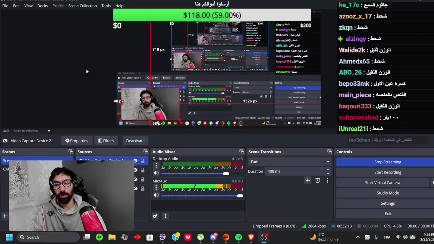Pop out the Audio Mixer dock
The height and width of the screenshot is (244, 434).
click(241, 152)
